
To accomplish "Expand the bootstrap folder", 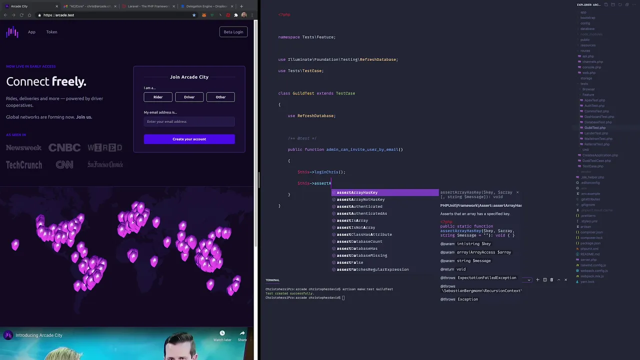I will [587, 17].
